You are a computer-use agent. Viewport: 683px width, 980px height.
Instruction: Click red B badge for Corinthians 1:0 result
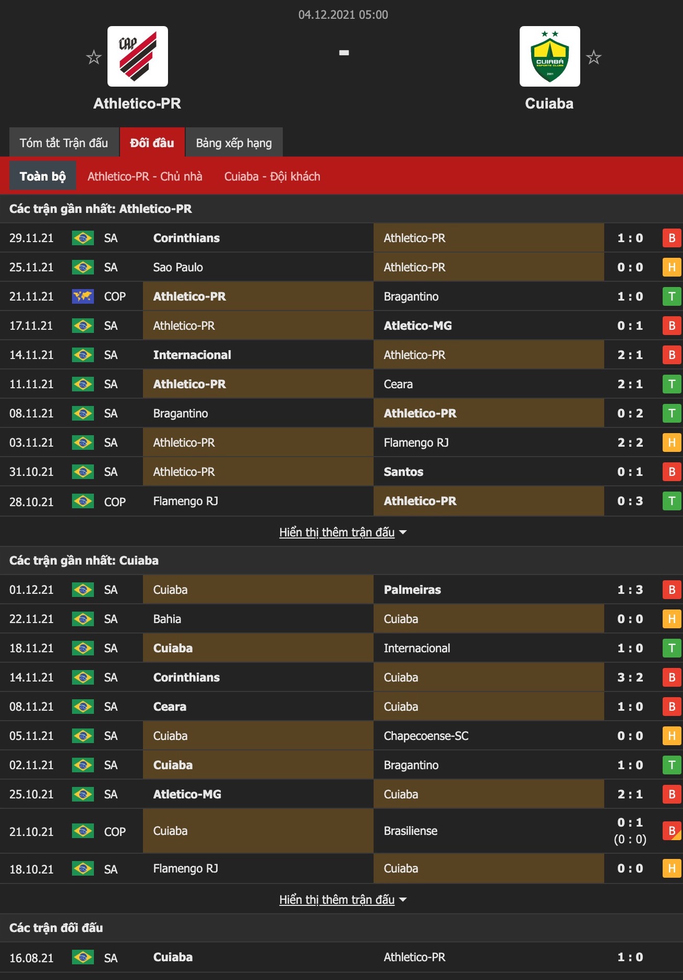point(672,238)
